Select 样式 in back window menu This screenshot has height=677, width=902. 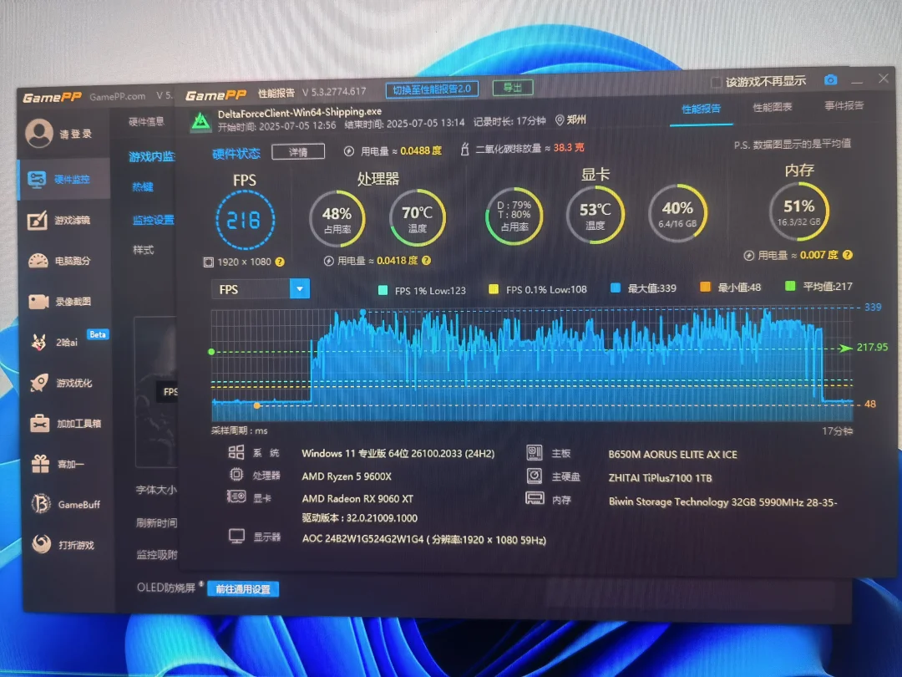point(144,250)
